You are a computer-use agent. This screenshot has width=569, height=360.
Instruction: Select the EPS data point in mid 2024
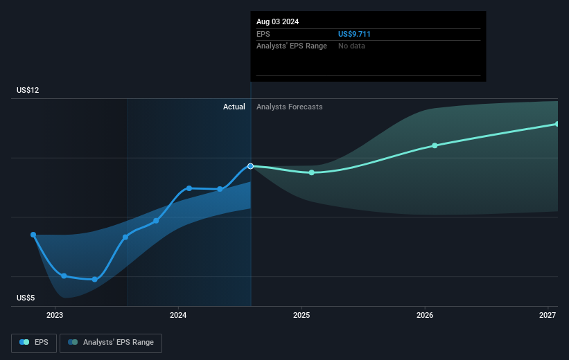(220, 189)
